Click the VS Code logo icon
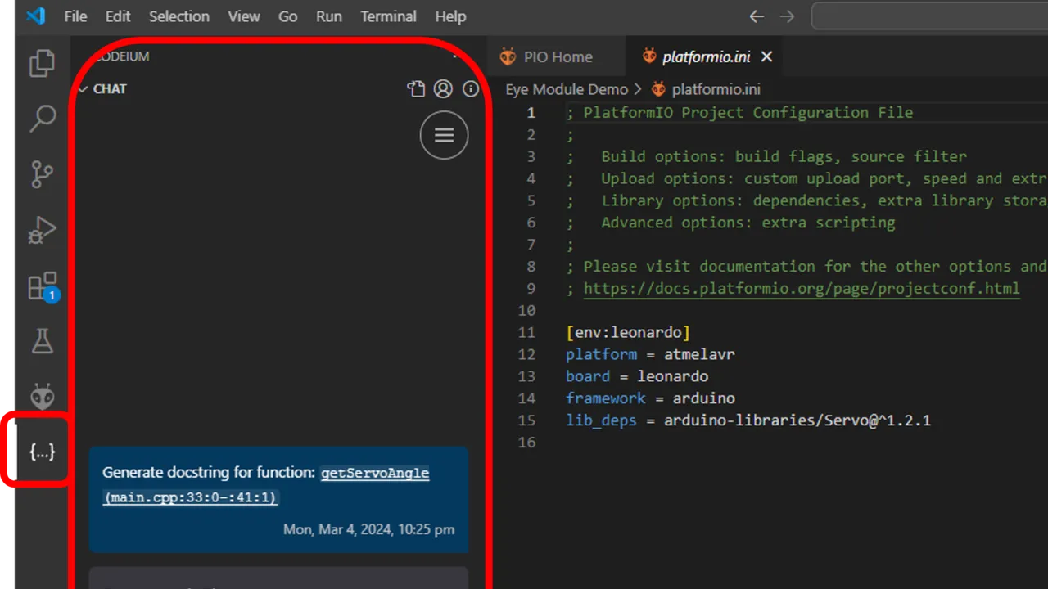This screenshot has width=1048, height=589. point(35,16)
